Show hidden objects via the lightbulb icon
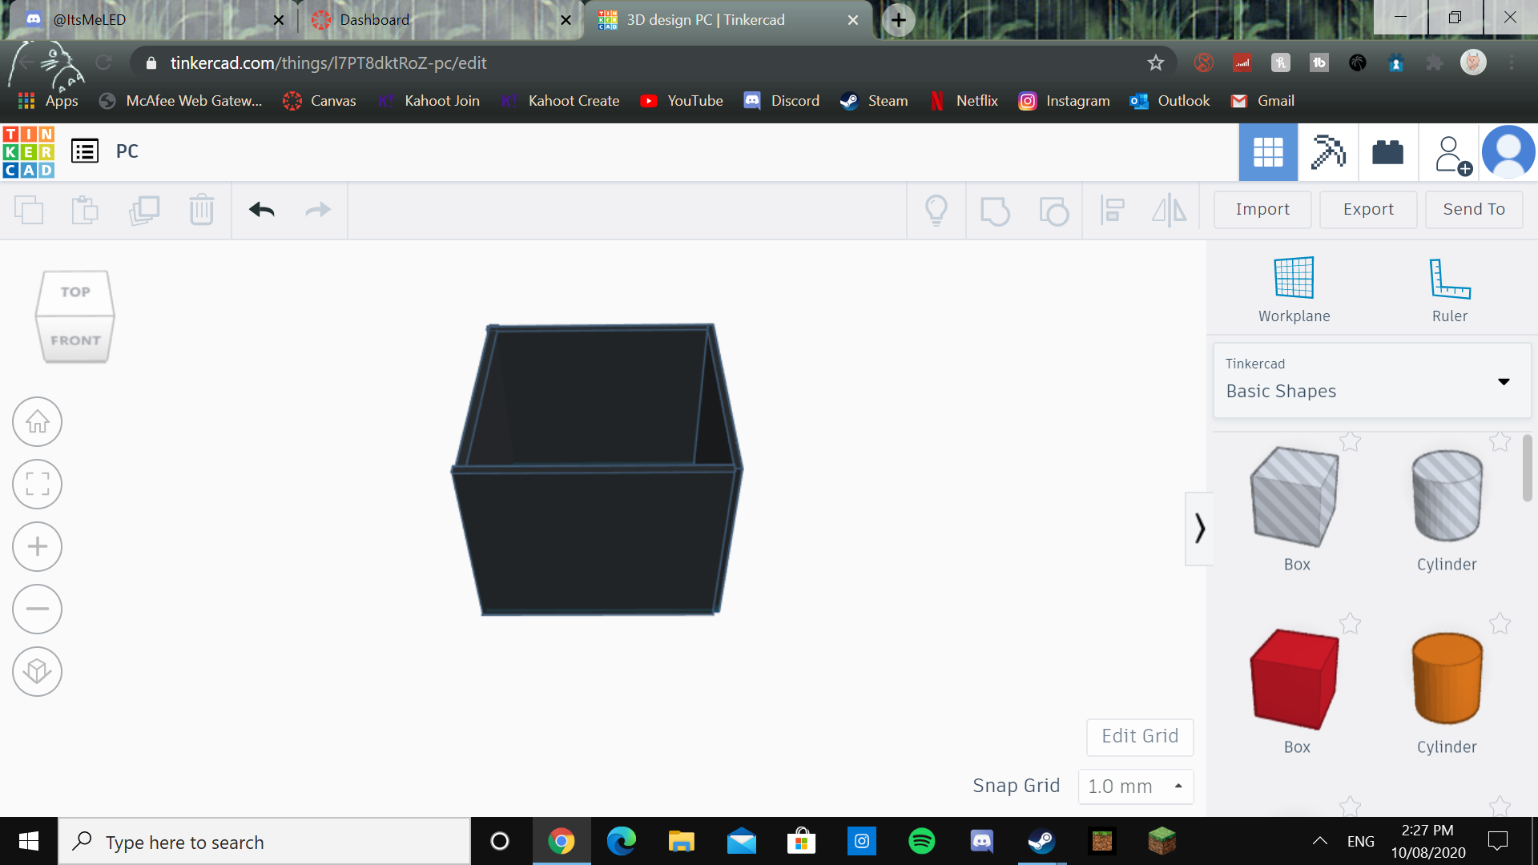 937,210
